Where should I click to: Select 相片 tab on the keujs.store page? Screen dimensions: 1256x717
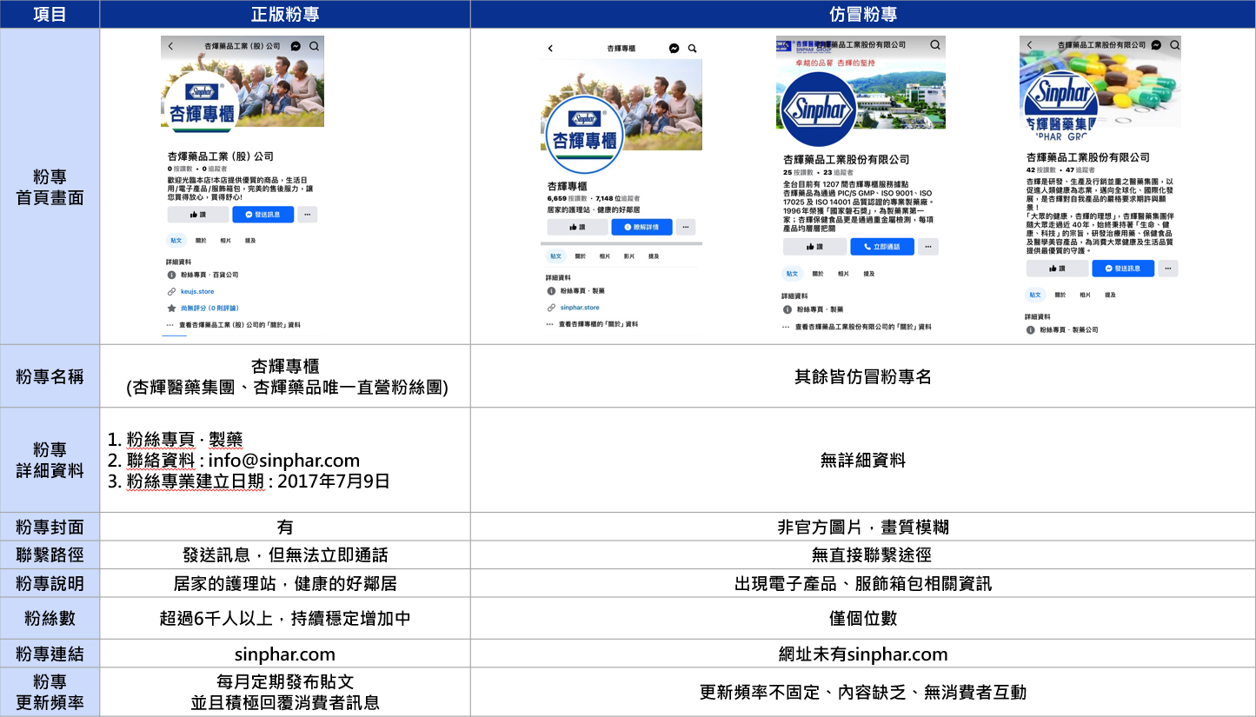click(226, 241)
